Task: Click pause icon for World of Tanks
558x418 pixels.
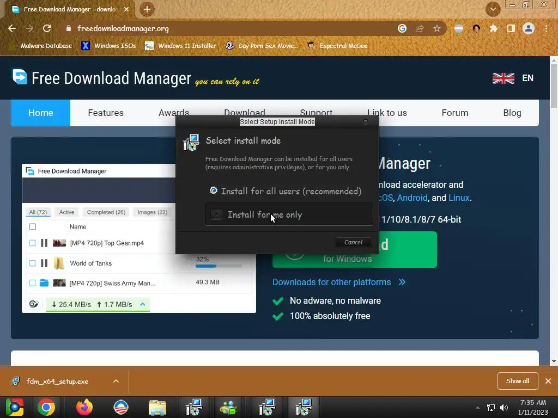Action: pos(44,263)
